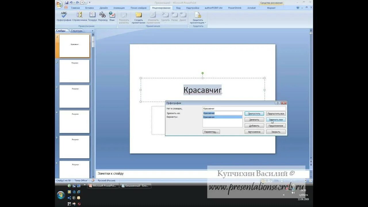
Task: Switch to the Дизайн ribbon tab
Action: pos(104,8)
